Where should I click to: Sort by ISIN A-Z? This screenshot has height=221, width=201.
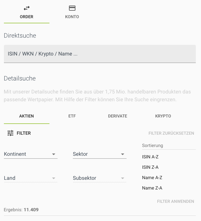150,157
